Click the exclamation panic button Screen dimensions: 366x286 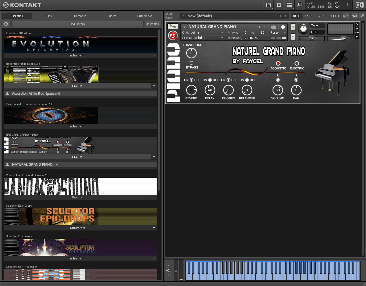pyautogui.click(x=348, y=5)
